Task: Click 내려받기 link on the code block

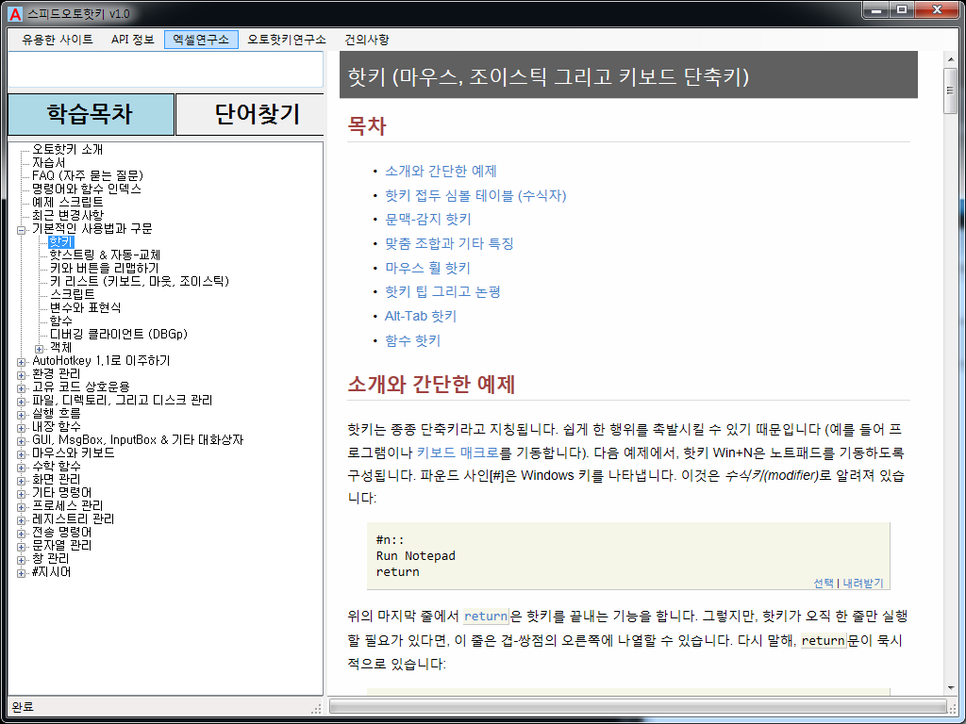Action: (862, 583)
